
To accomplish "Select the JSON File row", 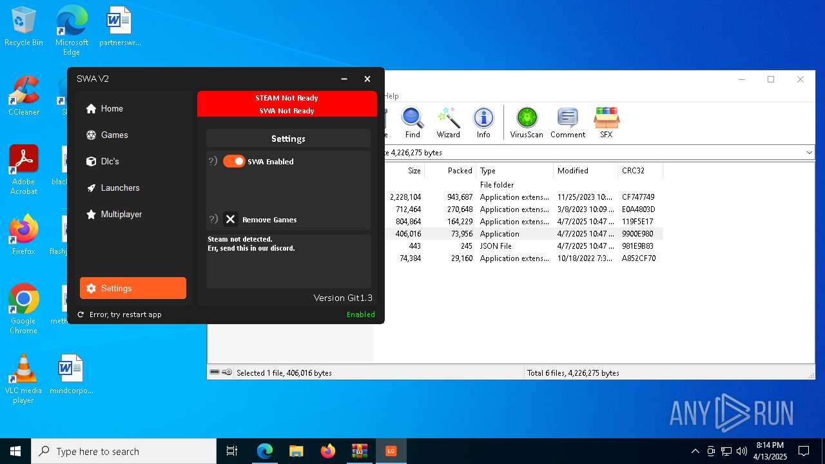I will [523, 246].
